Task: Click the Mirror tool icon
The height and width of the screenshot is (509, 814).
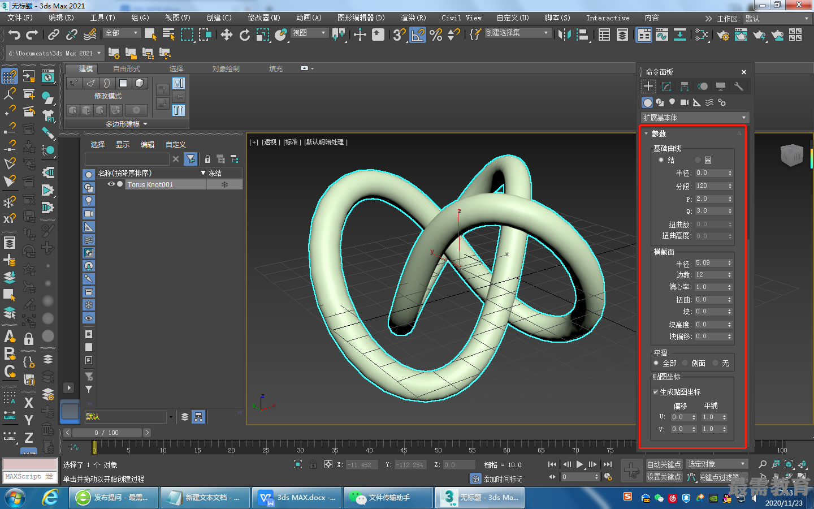Action: 564,35
